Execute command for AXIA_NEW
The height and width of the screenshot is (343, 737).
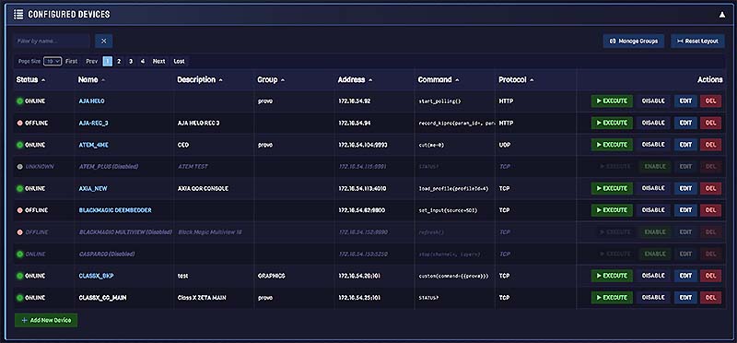coord(612,188)
